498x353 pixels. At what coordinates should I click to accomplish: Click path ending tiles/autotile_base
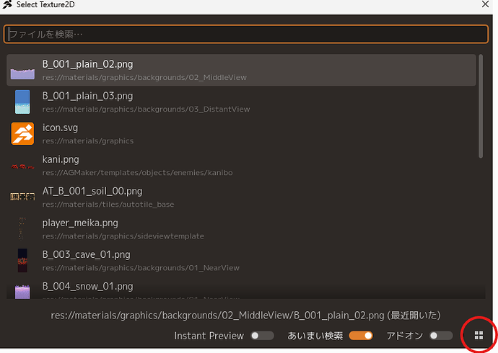tap(108, 205)
